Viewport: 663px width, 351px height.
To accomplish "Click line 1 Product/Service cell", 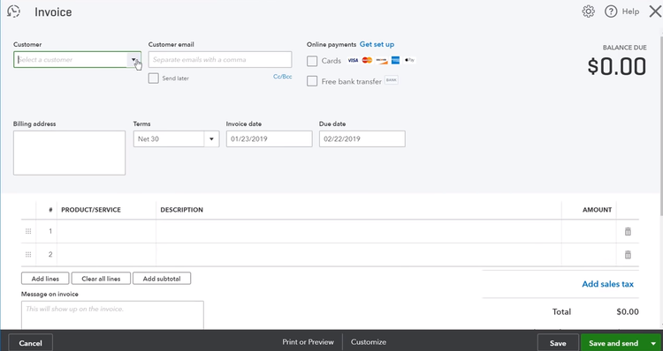I will pyautogui.click(x=107, y=231).
